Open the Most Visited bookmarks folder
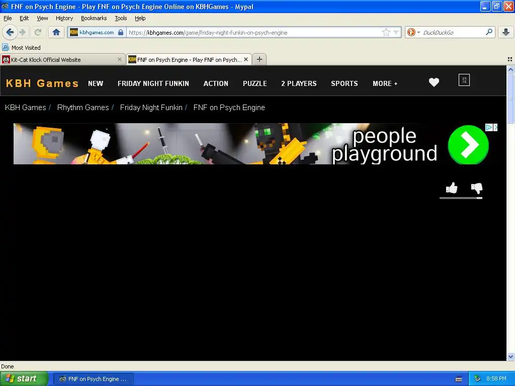This screenshot has height=386, width=515. point(21,48)
